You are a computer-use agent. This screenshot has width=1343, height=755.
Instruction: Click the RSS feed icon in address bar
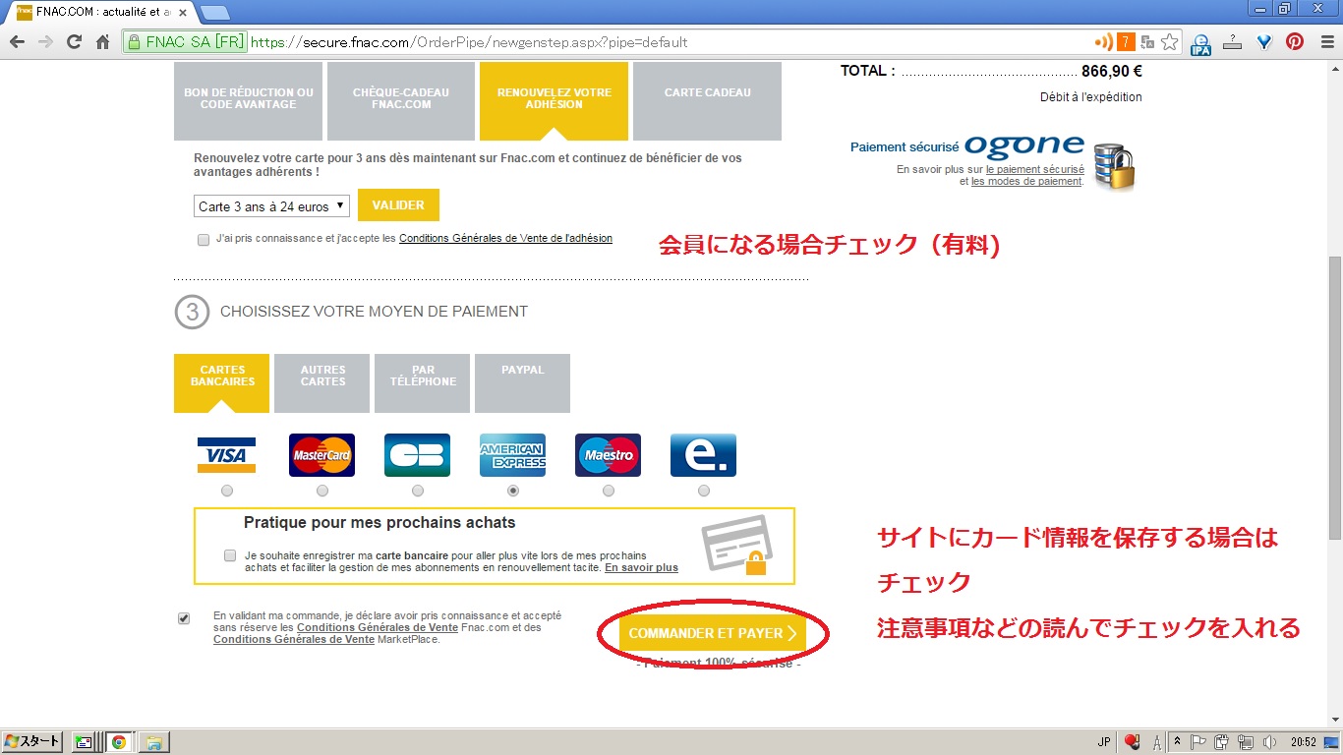[x=1104, y=42]
